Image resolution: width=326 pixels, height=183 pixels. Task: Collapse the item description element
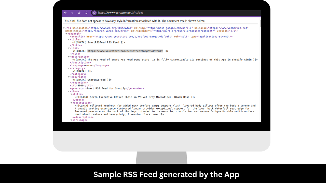(71, 103)
